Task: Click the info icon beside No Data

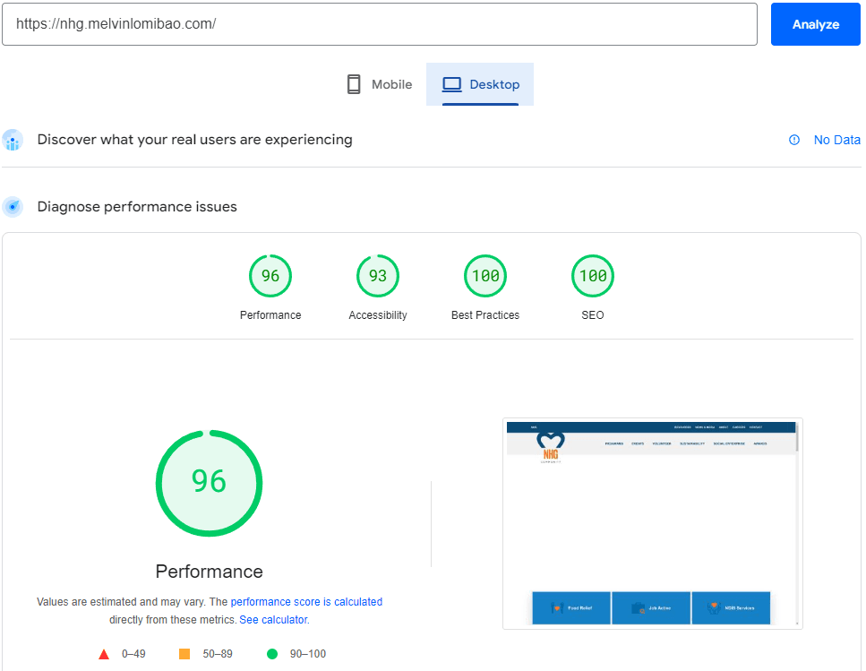Action: [x=793, y=140]
